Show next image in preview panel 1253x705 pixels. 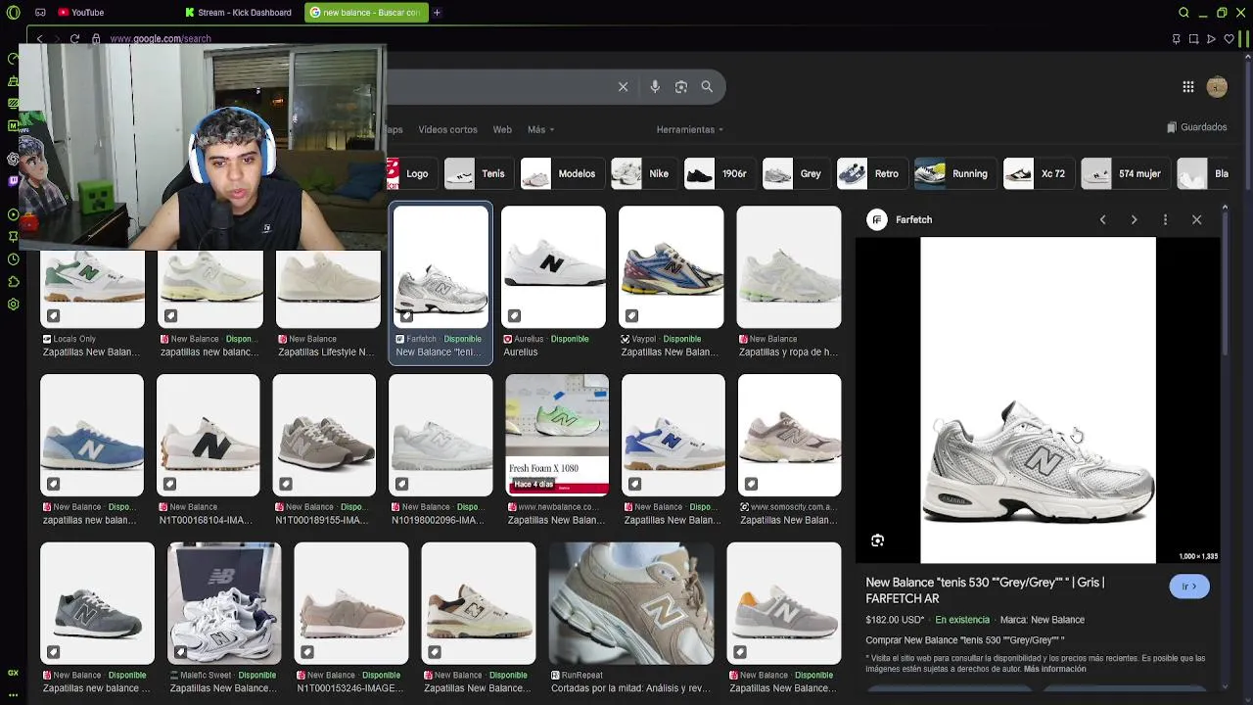[1134, 219]
